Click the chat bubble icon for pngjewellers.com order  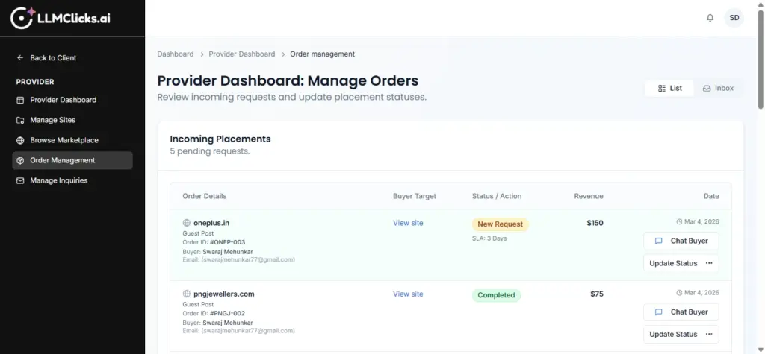coord(658,312)
